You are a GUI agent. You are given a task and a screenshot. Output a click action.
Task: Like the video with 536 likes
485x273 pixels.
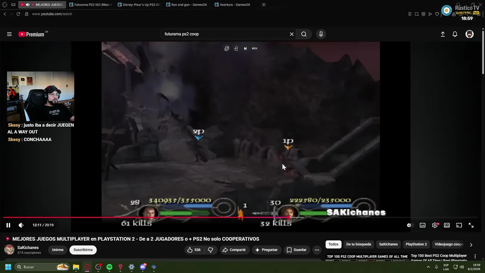coord(194,250)
